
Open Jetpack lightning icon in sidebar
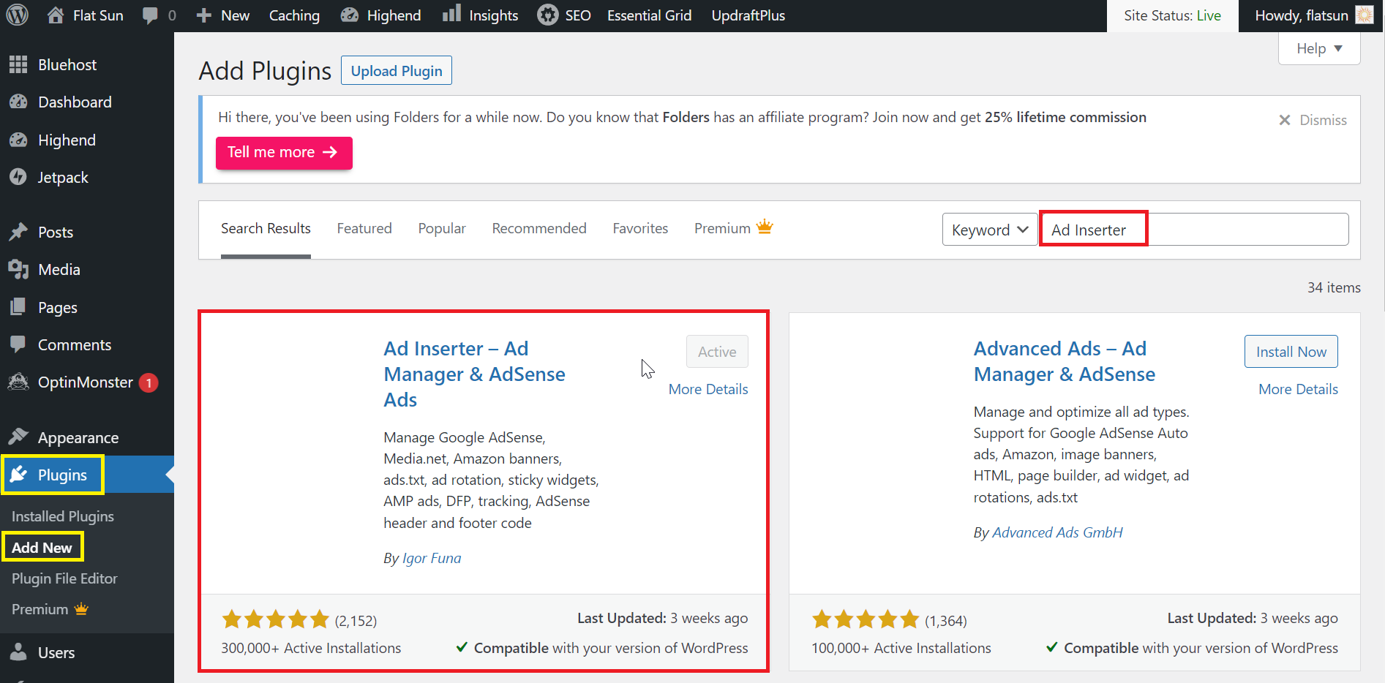pos(18,177)
